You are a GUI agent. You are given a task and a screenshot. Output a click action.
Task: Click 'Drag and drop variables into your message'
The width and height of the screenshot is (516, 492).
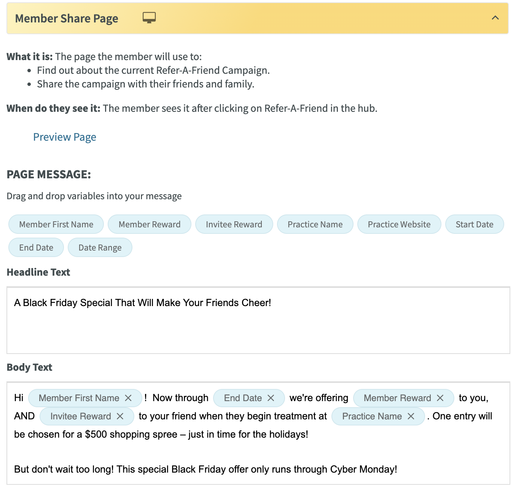point(94,196)
